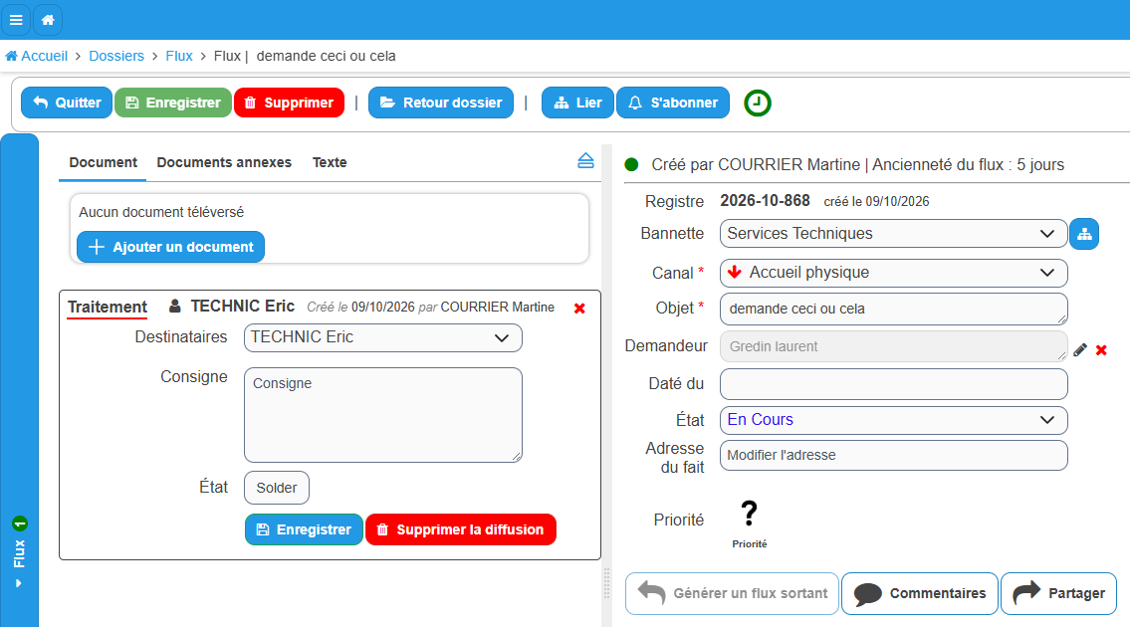1130x627 pixels.
Task: Save with the green toolbar Enregistrer button
Action: pyautogui.click(x=173, y=103)
